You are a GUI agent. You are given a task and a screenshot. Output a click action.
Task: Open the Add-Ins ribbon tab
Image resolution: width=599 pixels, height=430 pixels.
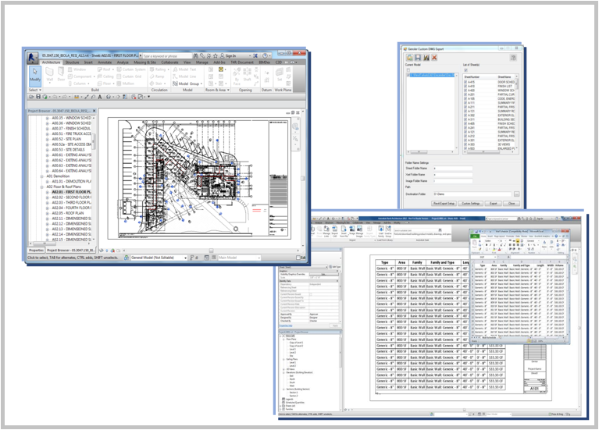219,62
